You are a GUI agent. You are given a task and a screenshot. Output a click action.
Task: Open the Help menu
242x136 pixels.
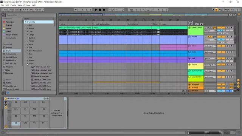click(34, 5)
